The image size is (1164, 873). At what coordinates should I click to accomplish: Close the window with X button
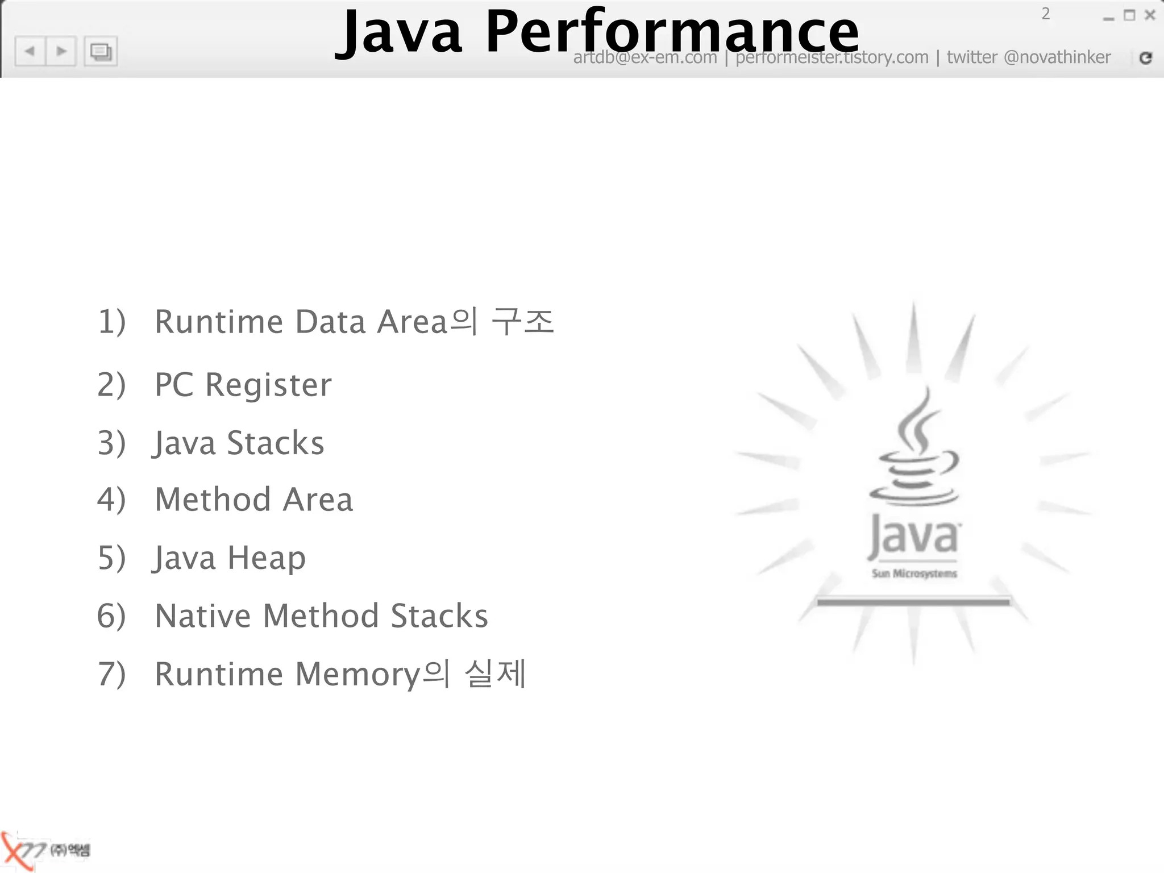[1150, 15]
